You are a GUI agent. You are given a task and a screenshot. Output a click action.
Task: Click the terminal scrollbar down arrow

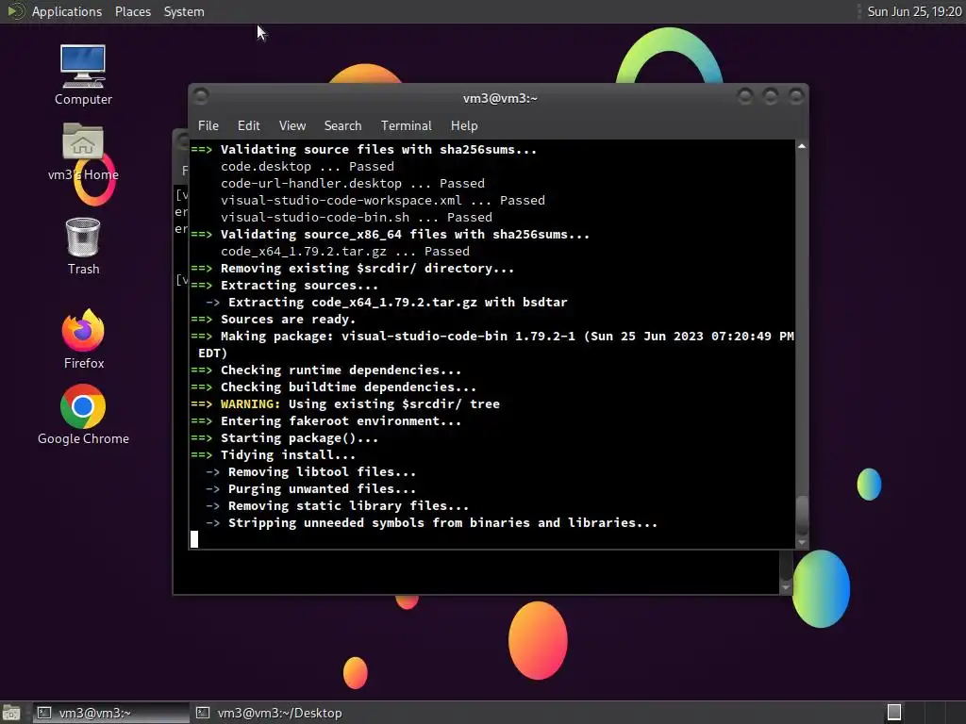tap(802, 542)
